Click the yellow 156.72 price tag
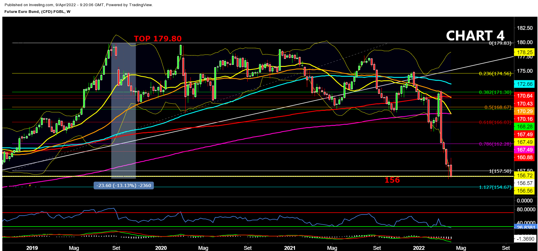 pyautogui.click(x=524, y=176)
